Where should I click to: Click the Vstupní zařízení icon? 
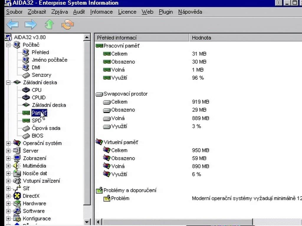pyautogui.click(x=17, y=181)
